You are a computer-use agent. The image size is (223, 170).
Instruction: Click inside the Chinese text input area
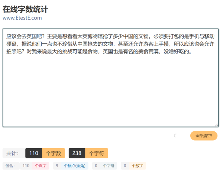pos(110,78)
